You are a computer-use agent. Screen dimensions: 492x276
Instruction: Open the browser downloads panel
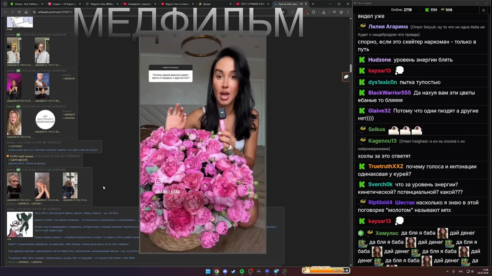[324, 12]
